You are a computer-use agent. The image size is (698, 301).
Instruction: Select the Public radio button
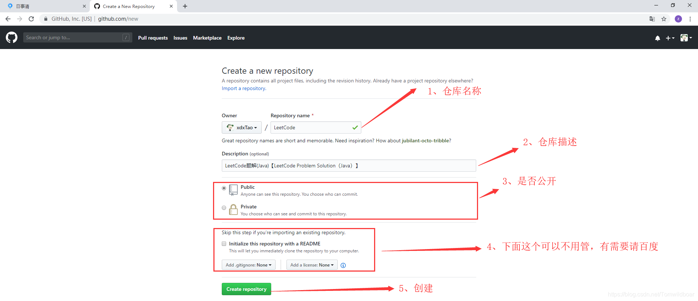click(224, 188)
